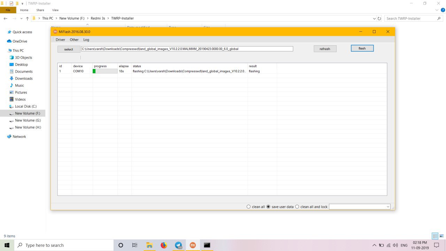The height and width of the screenshot is (251, 446).
Task: Open Cortana circle icon on taskbar
Action: [x=121, y=245]
